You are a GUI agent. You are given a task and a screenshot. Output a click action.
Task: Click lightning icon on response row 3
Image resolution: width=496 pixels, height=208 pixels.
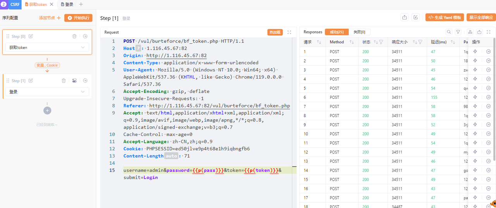475,70
